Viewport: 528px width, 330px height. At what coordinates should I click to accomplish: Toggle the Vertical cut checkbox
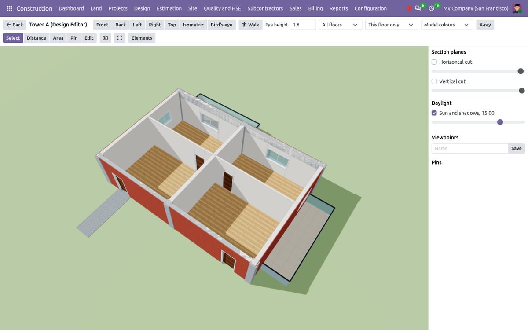434,81
